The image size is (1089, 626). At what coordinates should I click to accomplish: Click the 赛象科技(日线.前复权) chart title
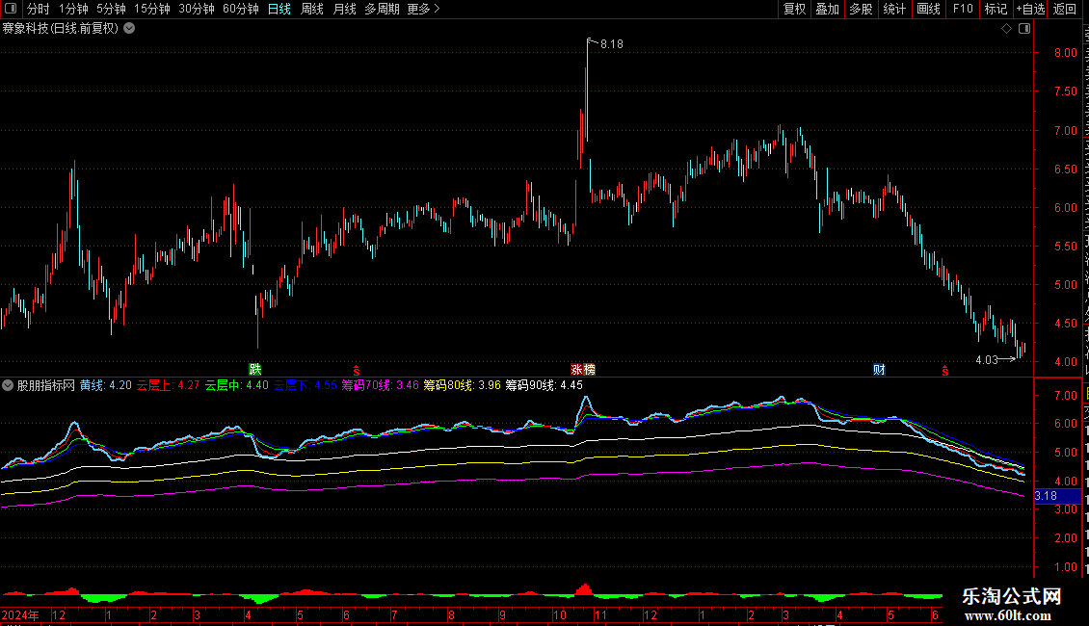tap(61, 29)
